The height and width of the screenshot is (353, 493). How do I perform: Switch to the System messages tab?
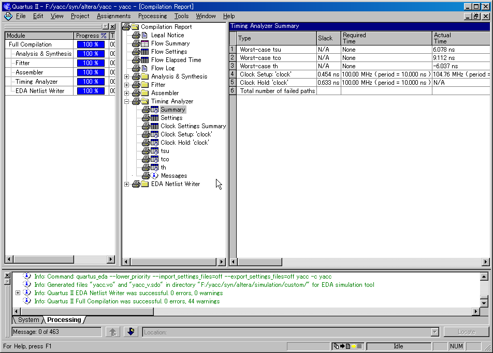click(28, 320)
